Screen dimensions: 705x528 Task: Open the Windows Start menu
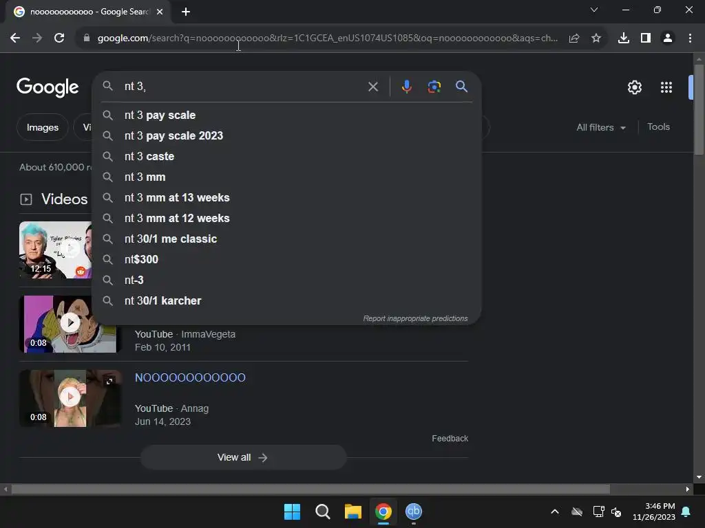(x=292, y=511)
